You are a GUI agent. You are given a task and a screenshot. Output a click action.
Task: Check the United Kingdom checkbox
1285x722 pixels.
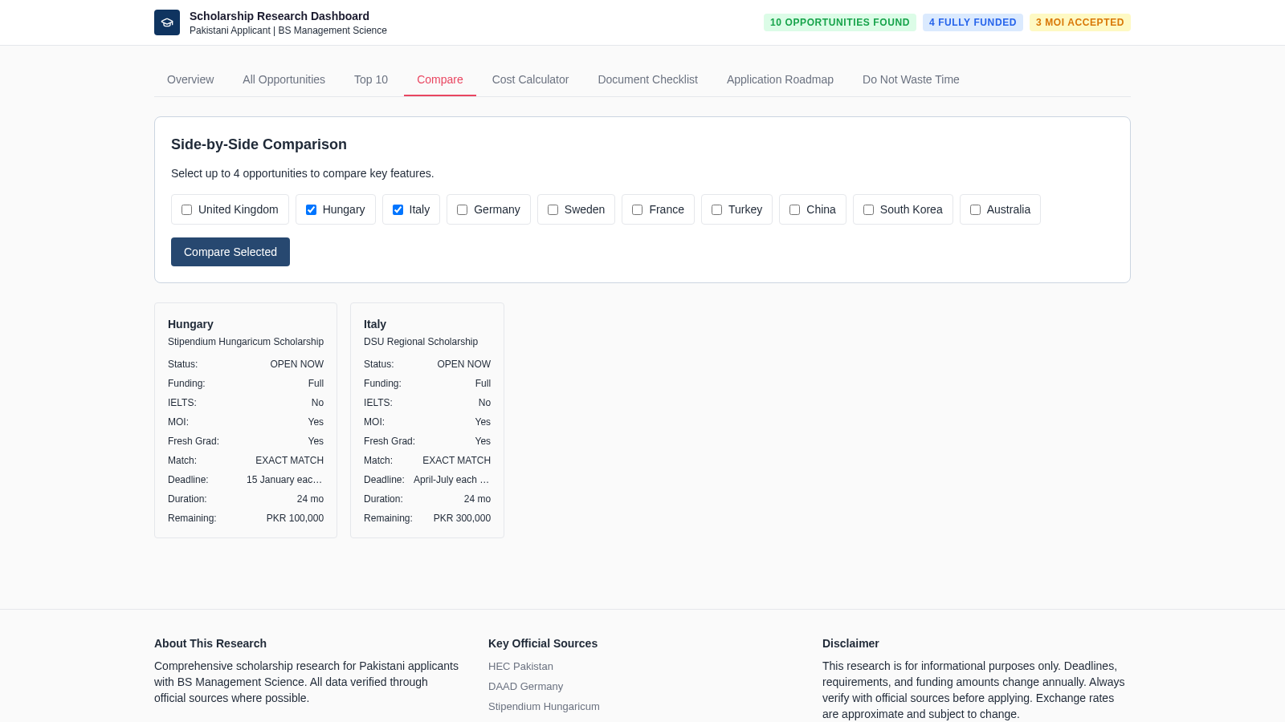[x=186, y=209]
